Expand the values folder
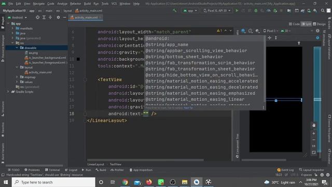This screenshot has height=187, width=332. 17,82
